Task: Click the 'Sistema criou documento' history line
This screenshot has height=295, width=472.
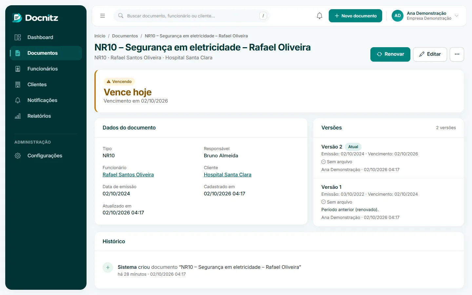Action: 209,267
